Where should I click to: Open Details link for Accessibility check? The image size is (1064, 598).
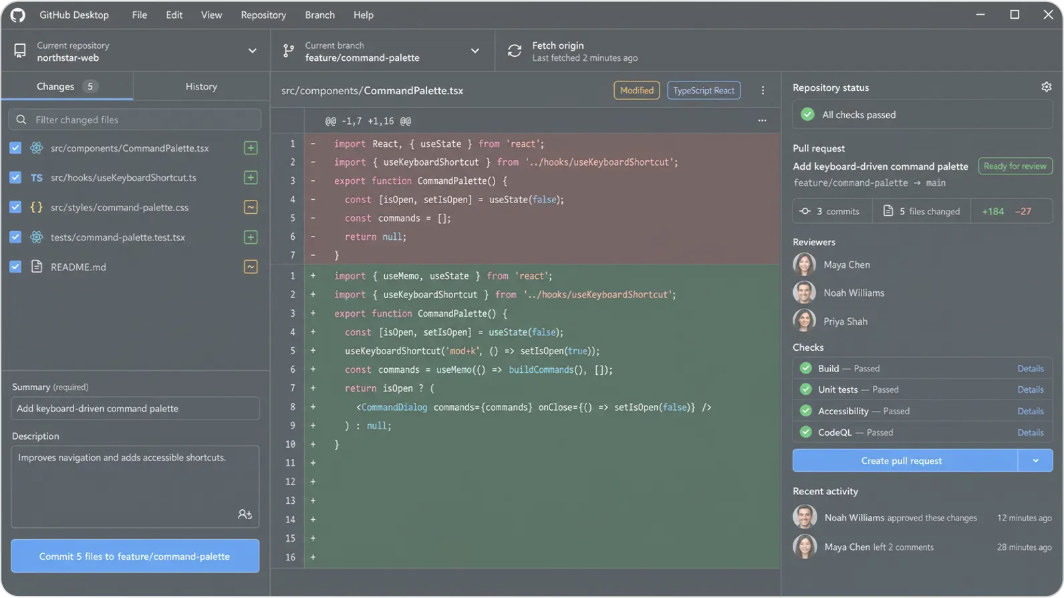click(x=1031, y=411)
